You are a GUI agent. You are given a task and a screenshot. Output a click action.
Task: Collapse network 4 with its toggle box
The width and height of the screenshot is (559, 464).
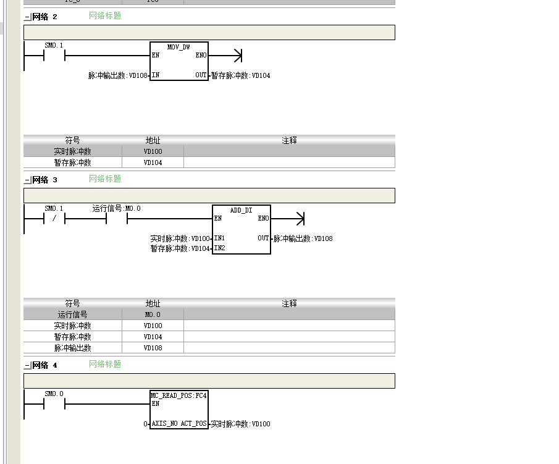(27, 366)
